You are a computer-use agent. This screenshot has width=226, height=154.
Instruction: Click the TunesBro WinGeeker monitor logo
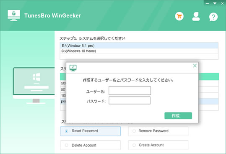click(x=14, y=15)
